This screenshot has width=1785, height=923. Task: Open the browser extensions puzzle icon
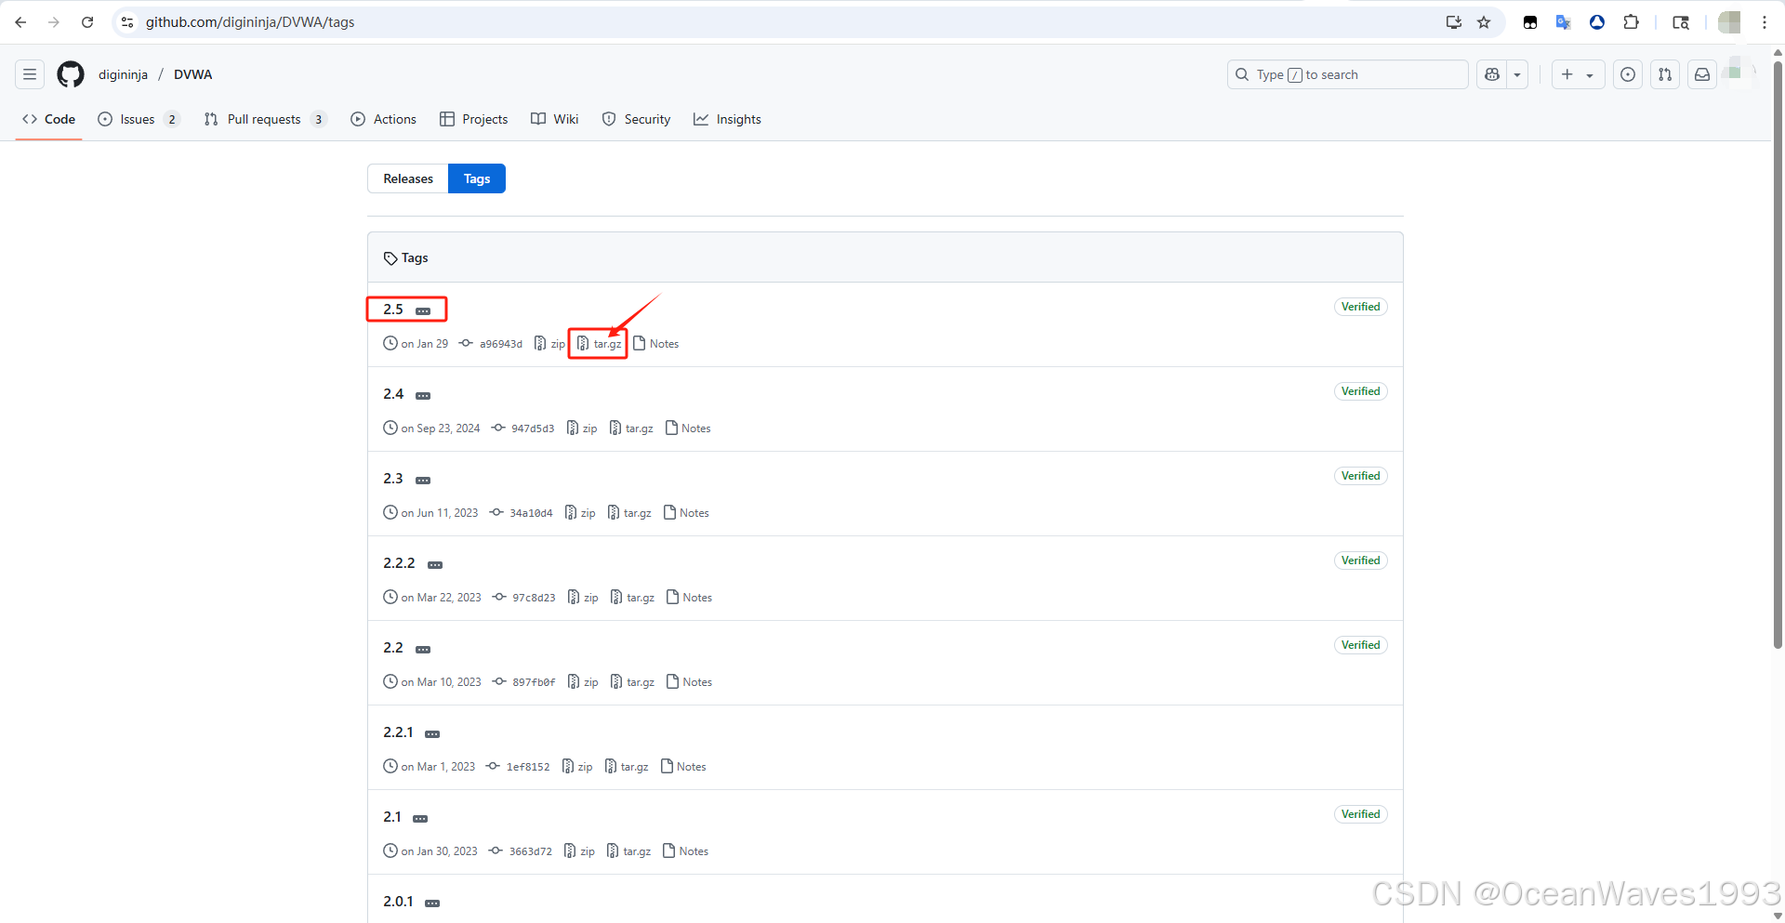click(x=1631, y=22)
